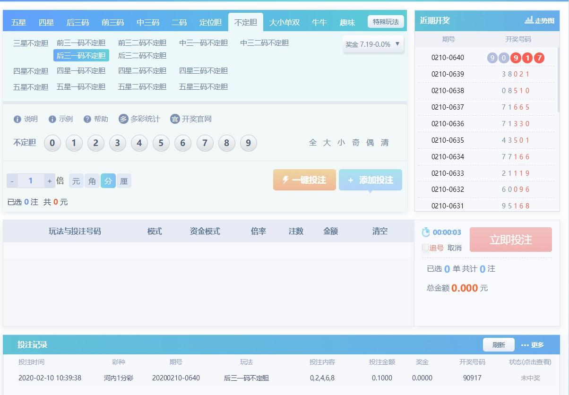Switch to the 大小单双 tab
The width and height of the screenshot is (569, 395).
(284, 22)
